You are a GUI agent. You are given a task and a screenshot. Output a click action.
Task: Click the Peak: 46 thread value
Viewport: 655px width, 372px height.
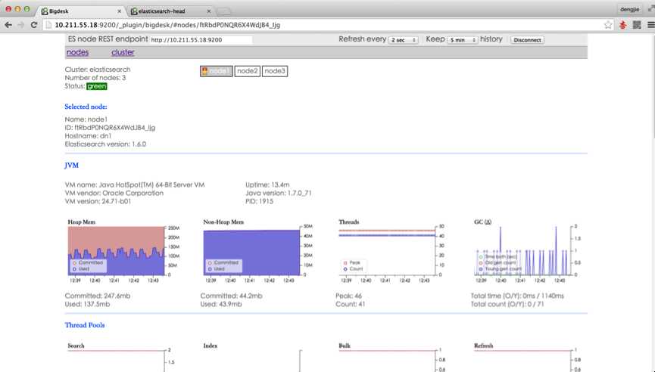tap(349, 296)
